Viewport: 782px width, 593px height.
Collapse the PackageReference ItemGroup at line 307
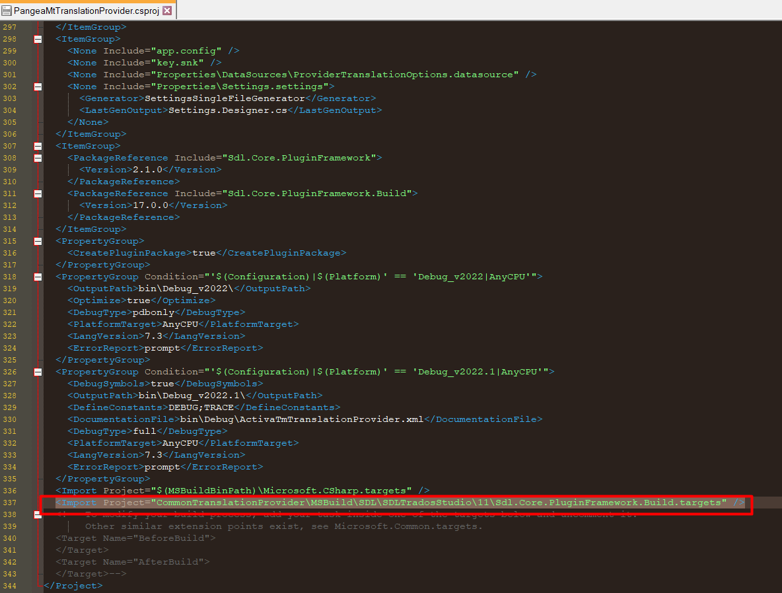[x=38, y=145]
